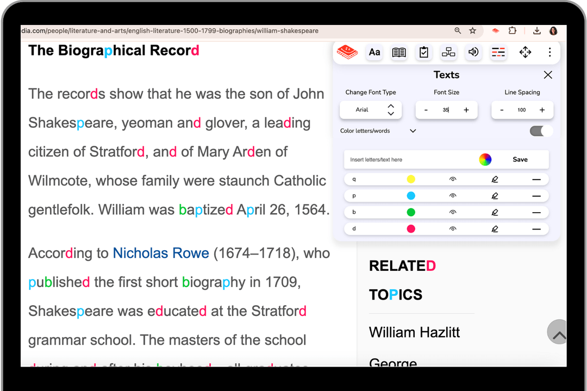Open the checklist clipboard tool
The height and width of the screenshot is (391, 587).
[x=423, y=52]
